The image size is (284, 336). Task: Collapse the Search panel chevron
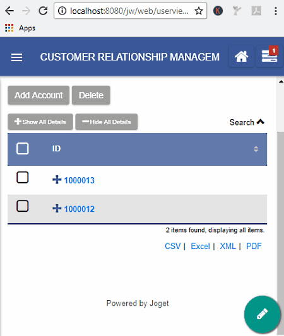pos(261,122)
